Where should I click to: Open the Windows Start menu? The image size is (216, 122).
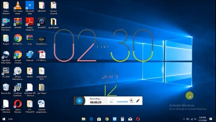[x=4, y=119]
